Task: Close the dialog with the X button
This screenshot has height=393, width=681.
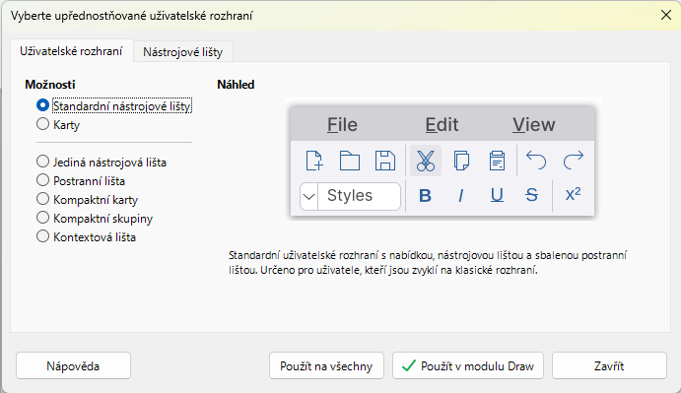Action: coord(666,15)
